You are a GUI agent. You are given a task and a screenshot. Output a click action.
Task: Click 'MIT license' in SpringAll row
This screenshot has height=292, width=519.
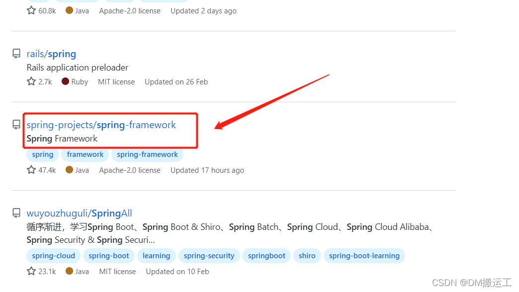click(x=117, y=272)
